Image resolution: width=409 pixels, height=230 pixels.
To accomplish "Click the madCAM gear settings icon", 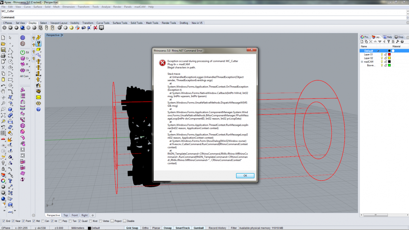I will pyautogui.click(x=39, y=103).
